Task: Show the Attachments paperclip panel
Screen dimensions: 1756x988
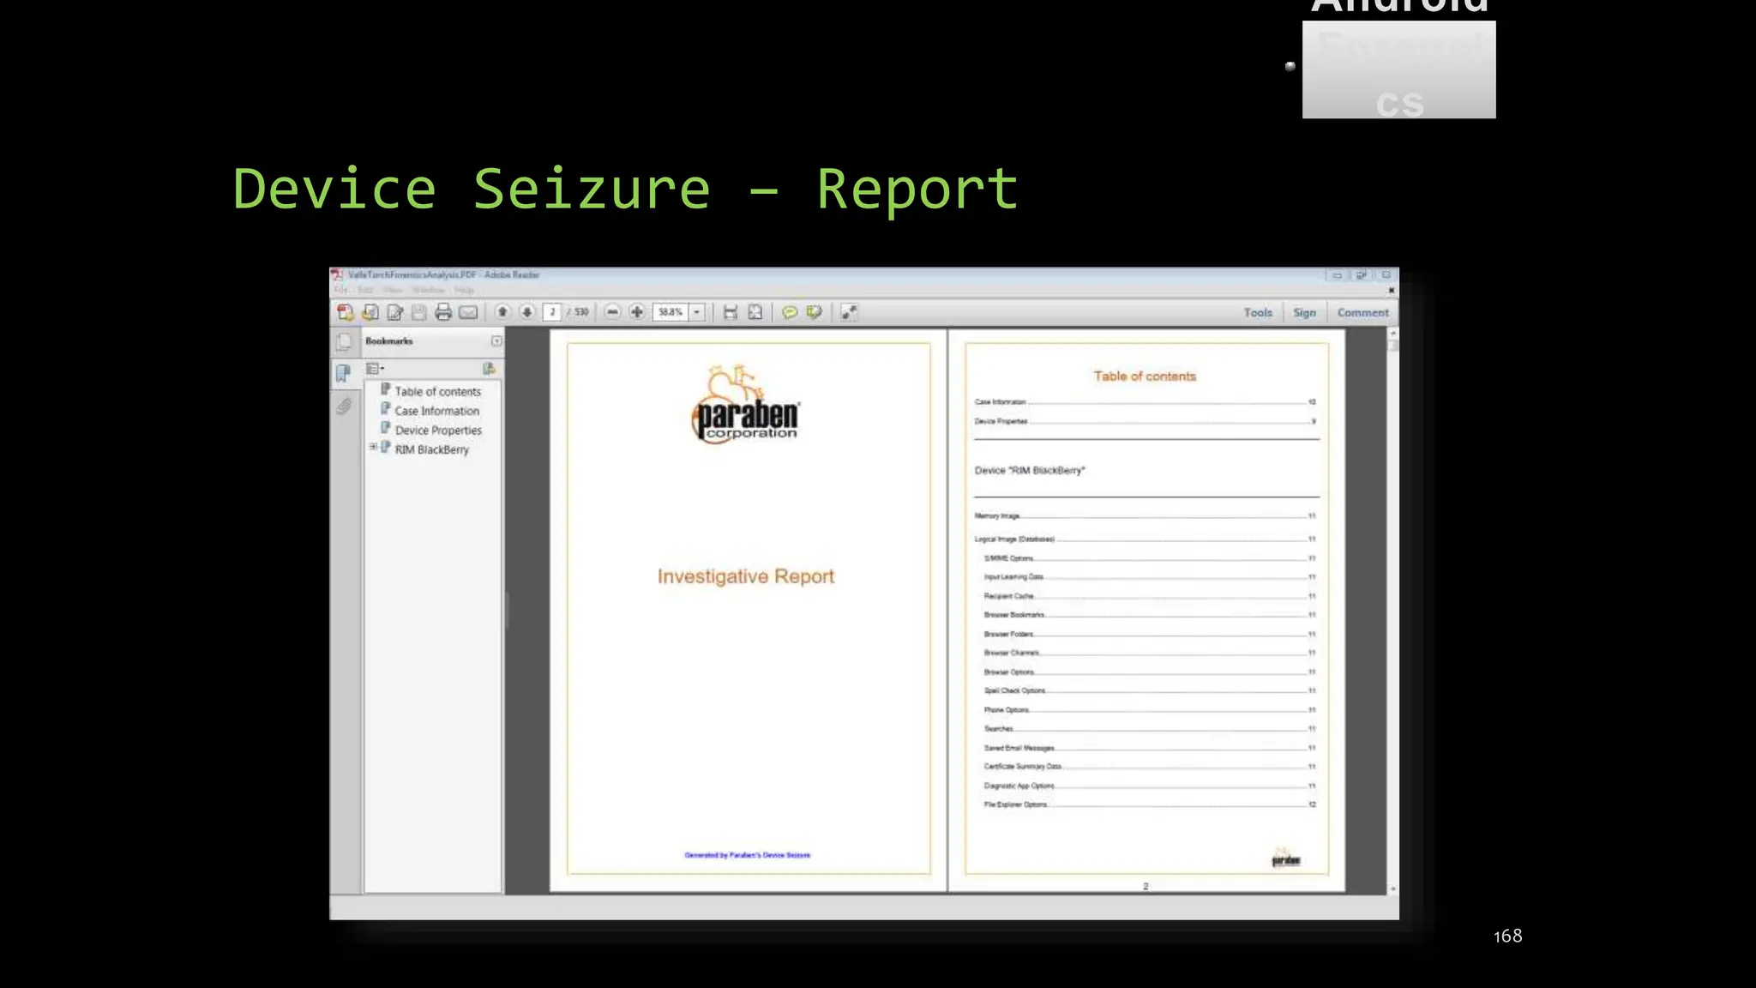Action: 344,406
